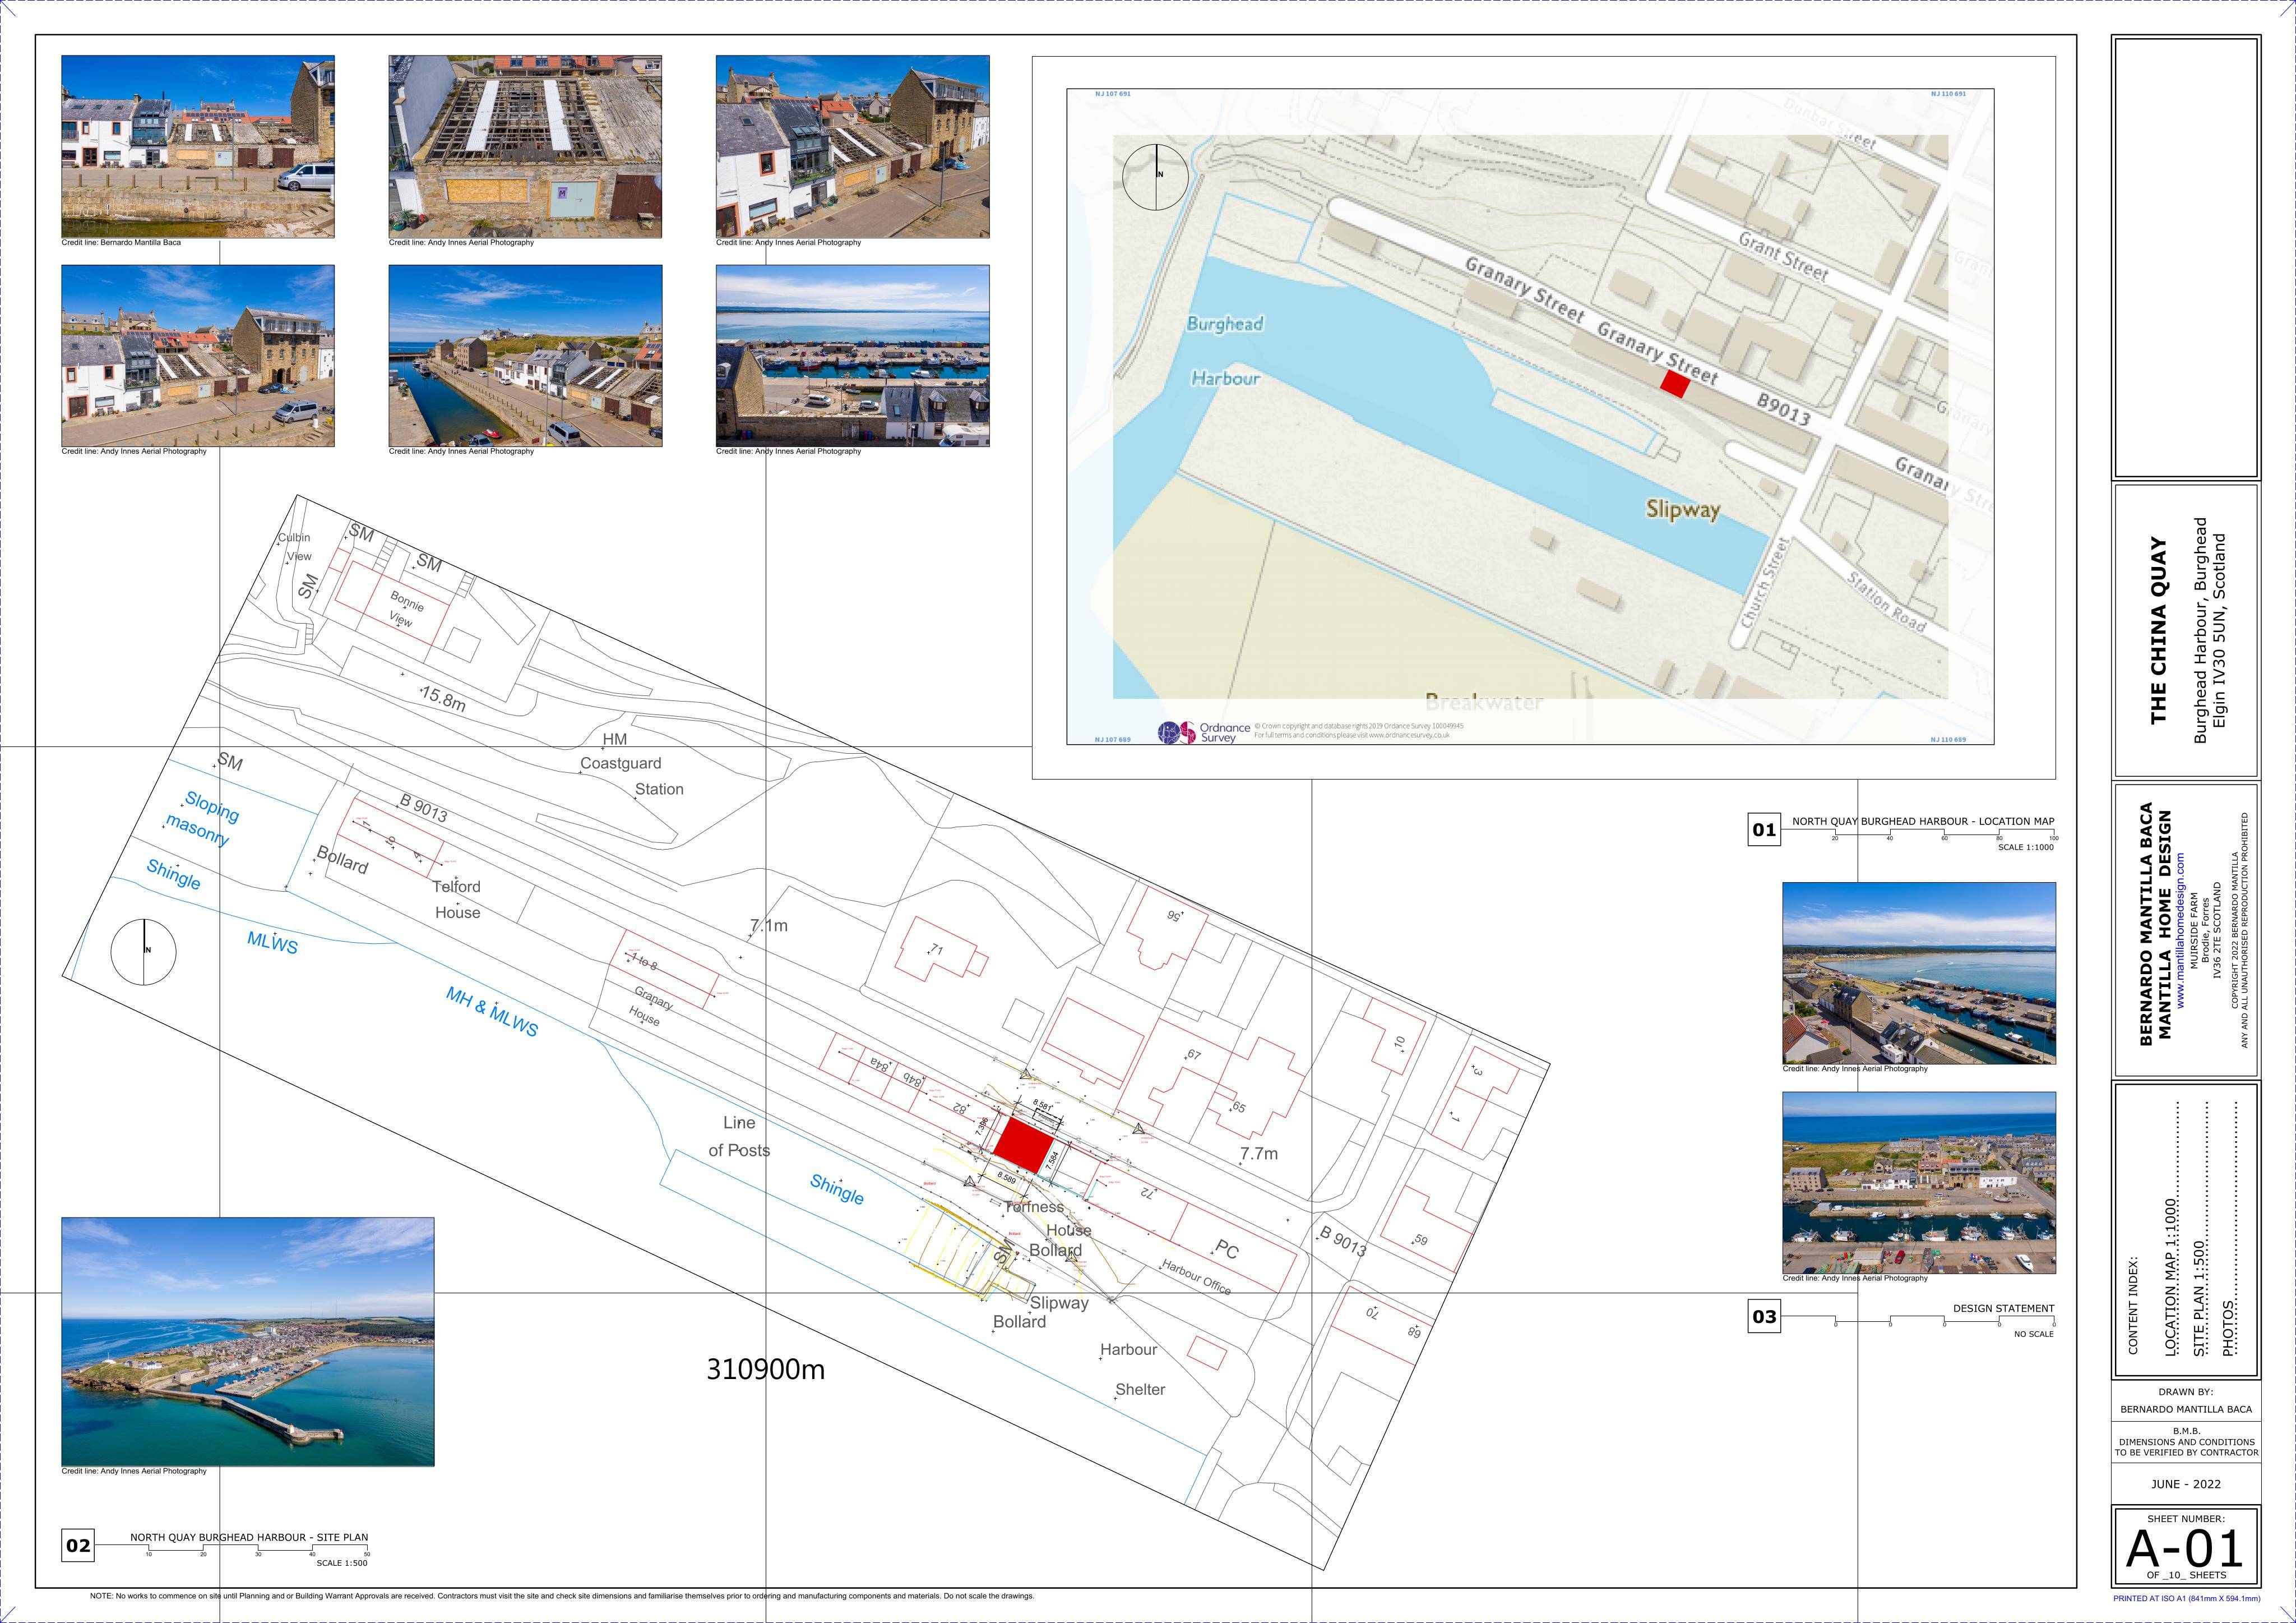Viewport: 2296px width, 1623px height.
Task: Click the roofless building aerial photo
Action: pos(525,146)
